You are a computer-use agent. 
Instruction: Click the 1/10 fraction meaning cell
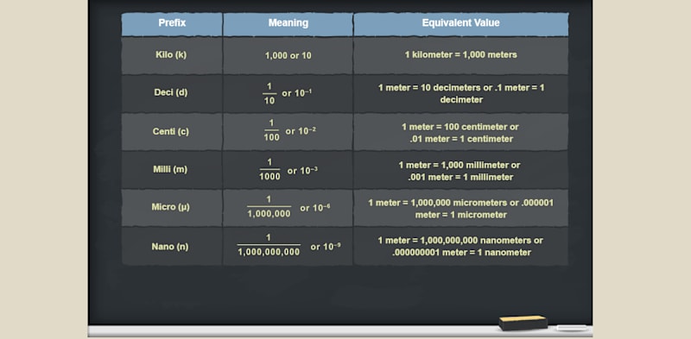[288, 93]
